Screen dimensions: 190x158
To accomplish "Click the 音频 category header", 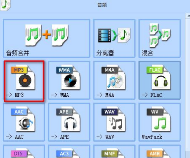I will coord(102,5).
